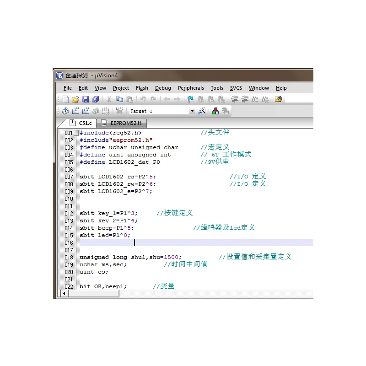Screen dimensions: 366x366
Task: Open the Debug menu
Action: point(163,88)
